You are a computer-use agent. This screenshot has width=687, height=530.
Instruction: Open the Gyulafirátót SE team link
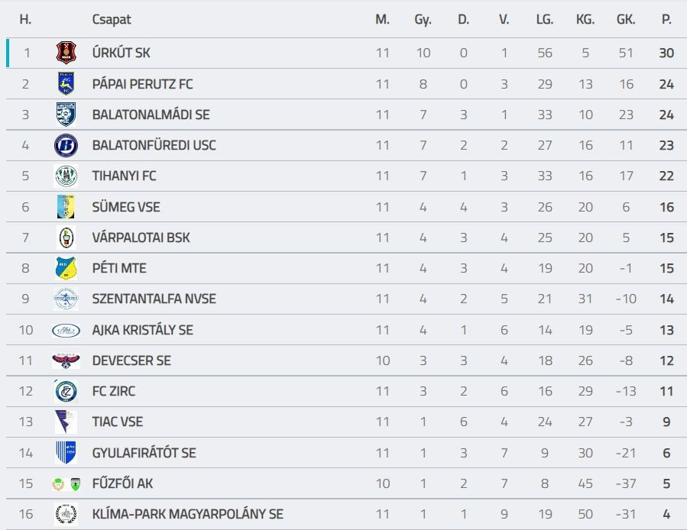pos(144,453)
